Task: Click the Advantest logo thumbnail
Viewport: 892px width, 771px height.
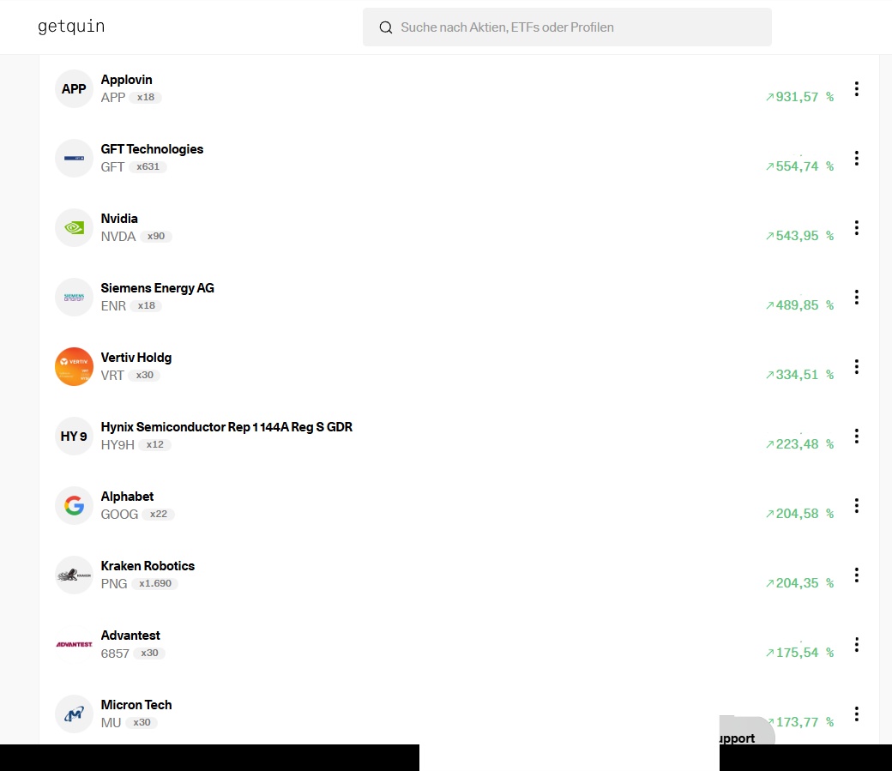Action: click(x=74, y=645)
